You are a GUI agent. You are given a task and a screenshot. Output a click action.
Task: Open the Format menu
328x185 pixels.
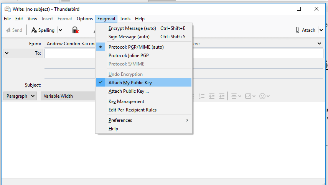pyautogui.click(x=65, y=19)
